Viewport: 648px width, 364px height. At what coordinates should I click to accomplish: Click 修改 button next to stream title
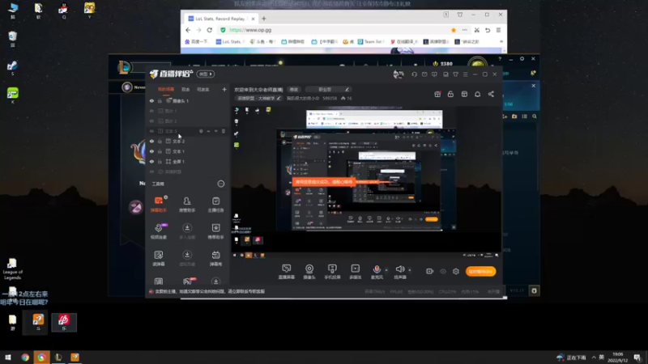294,89
